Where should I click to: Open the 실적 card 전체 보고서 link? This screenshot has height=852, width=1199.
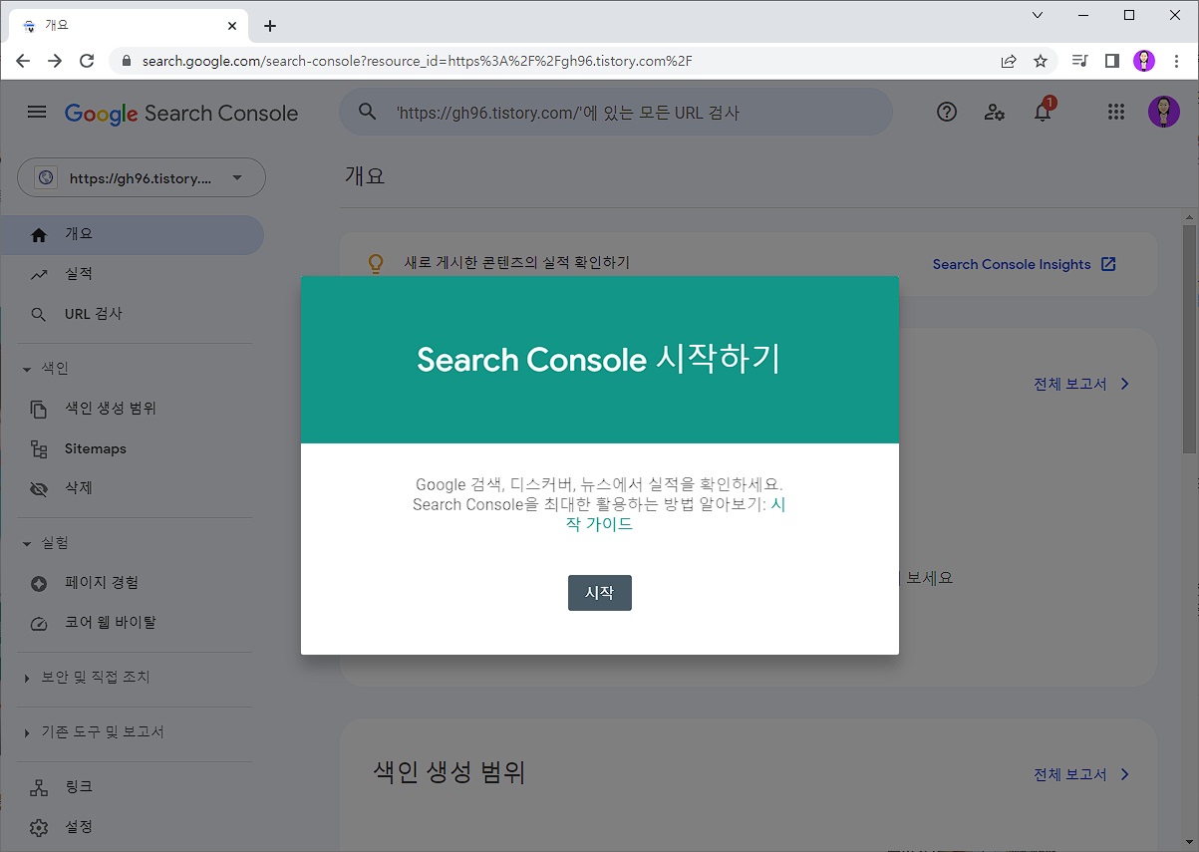[1082, 384]
